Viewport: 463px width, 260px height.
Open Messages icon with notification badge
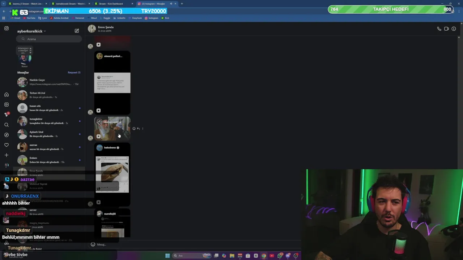(x=7, y=114)
